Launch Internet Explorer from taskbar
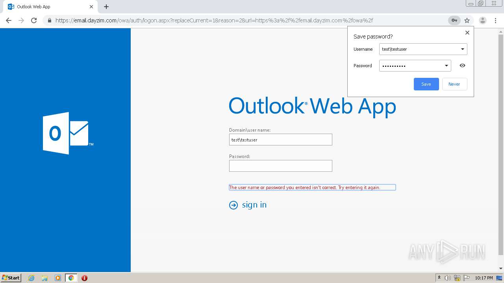 tap(31, 278)
